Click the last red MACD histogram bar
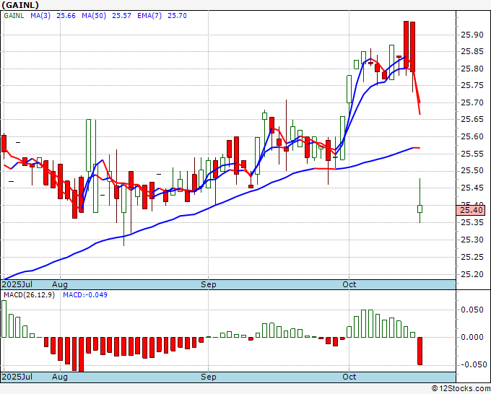The width and height of the screenshot is (491, 394). coord(420,351)
